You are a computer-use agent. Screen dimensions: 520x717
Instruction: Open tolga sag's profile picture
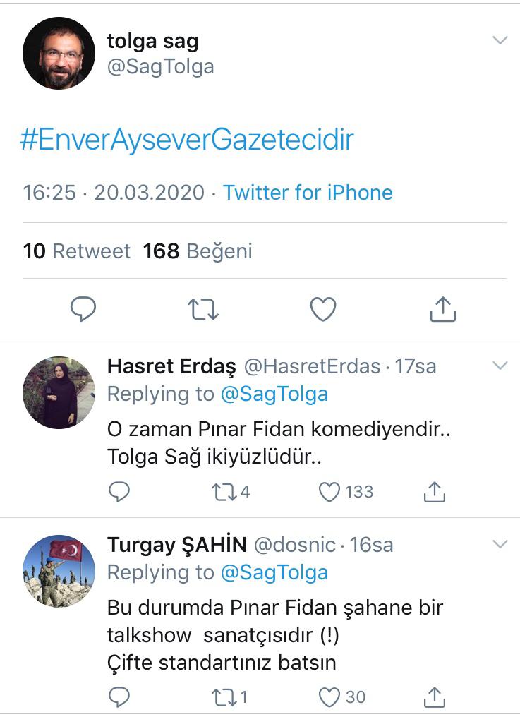[59, 53]
